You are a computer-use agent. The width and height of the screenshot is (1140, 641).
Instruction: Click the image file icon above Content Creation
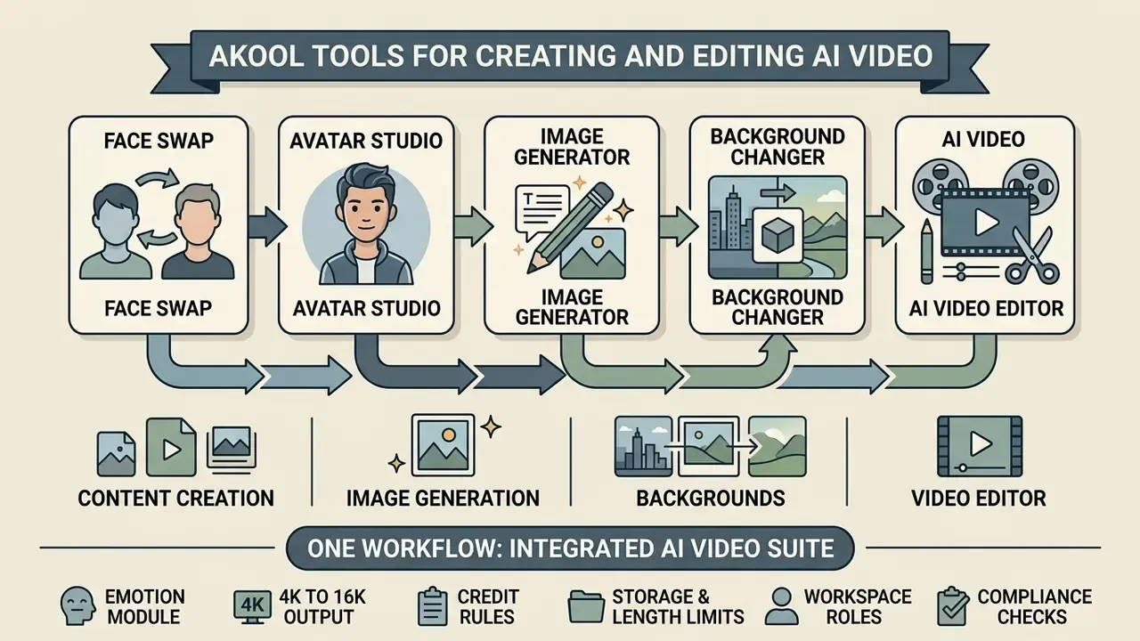coord(116,453)
